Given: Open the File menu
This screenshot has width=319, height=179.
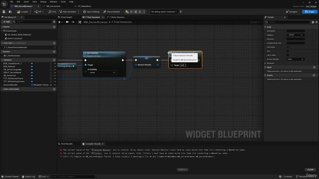Looking at the screenshot, I should click(11, 1).
